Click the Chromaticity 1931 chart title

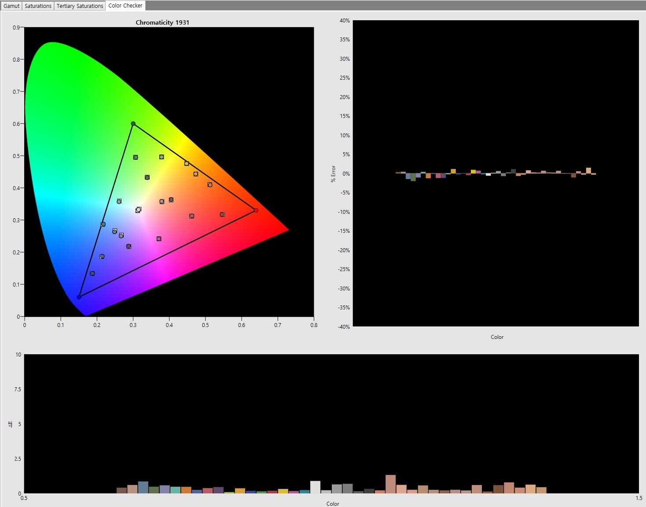162,22
